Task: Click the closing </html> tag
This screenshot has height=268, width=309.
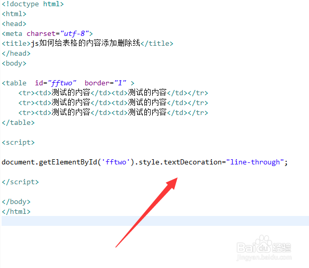Action: 16,212
